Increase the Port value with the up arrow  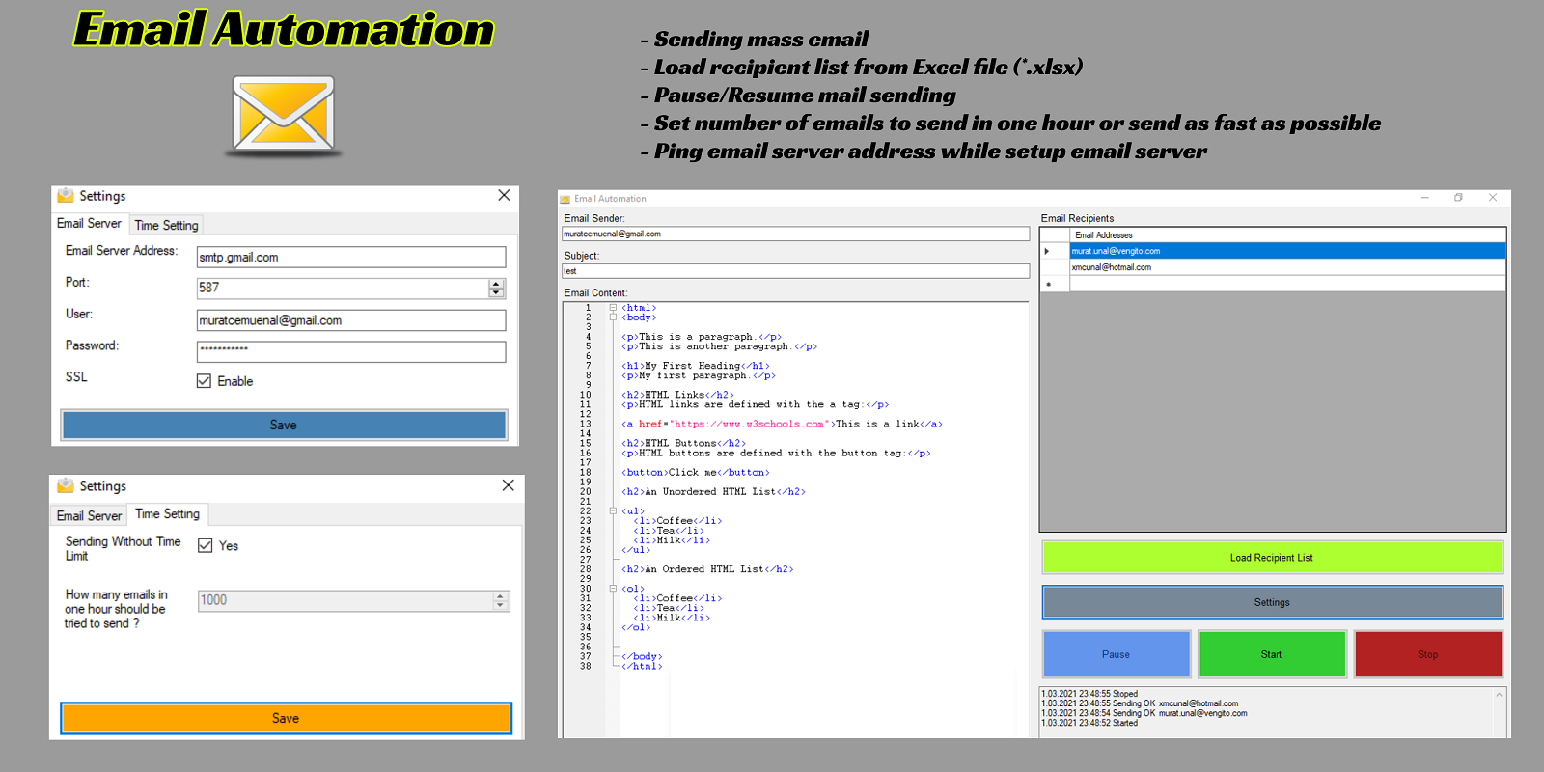tap(496, 284)
